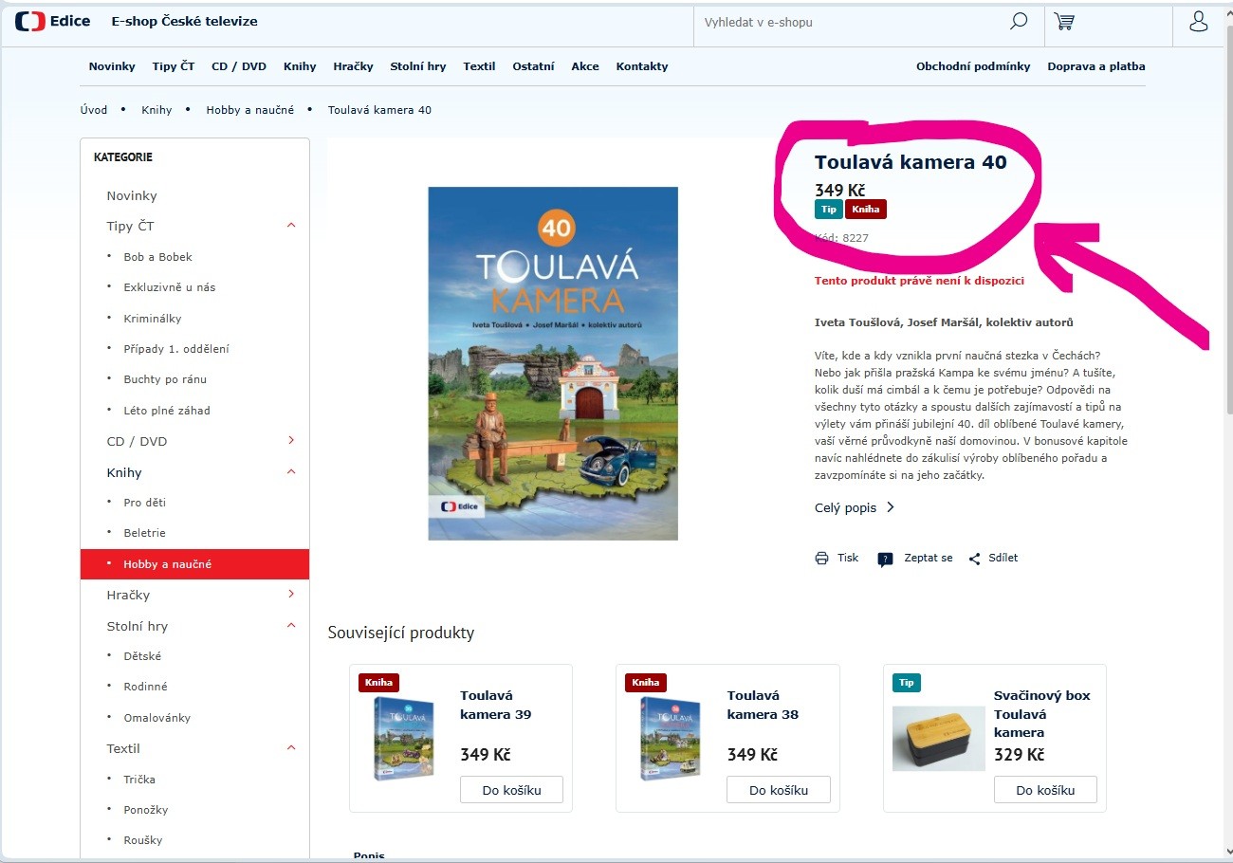
Task: Select Omalovánky subcategory
Action: coord(156,718)
